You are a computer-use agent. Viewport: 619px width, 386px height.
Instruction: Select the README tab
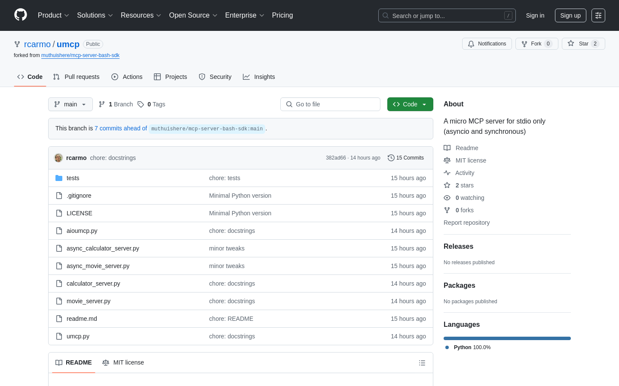(74, 362)
